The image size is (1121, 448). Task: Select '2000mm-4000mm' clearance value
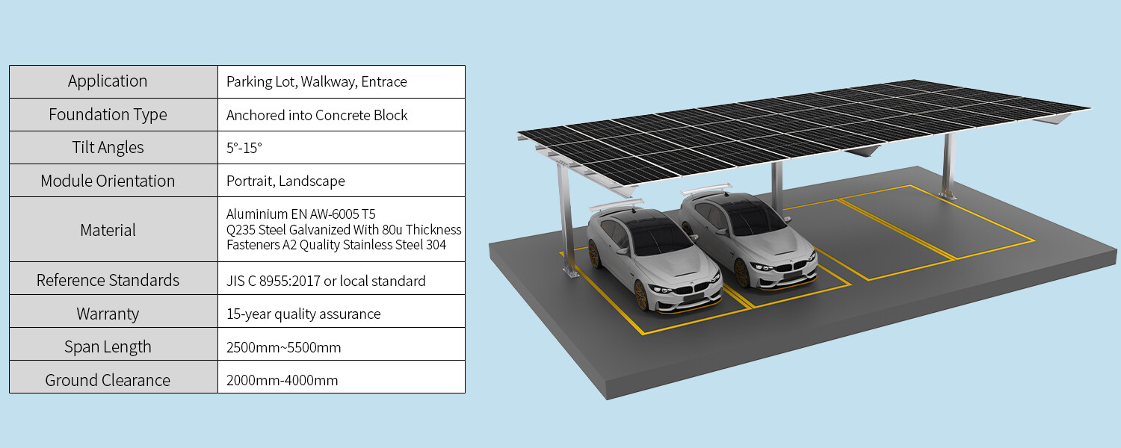(x=282, y=380)
